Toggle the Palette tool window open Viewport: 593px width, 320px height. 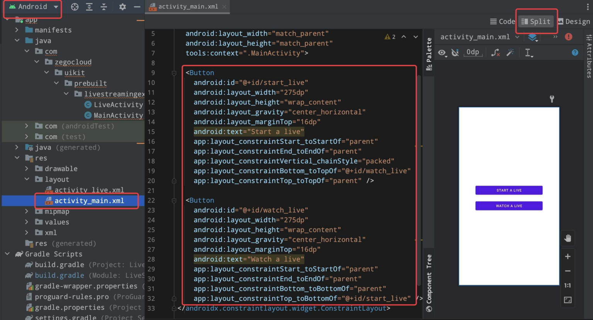coord(429,52)
